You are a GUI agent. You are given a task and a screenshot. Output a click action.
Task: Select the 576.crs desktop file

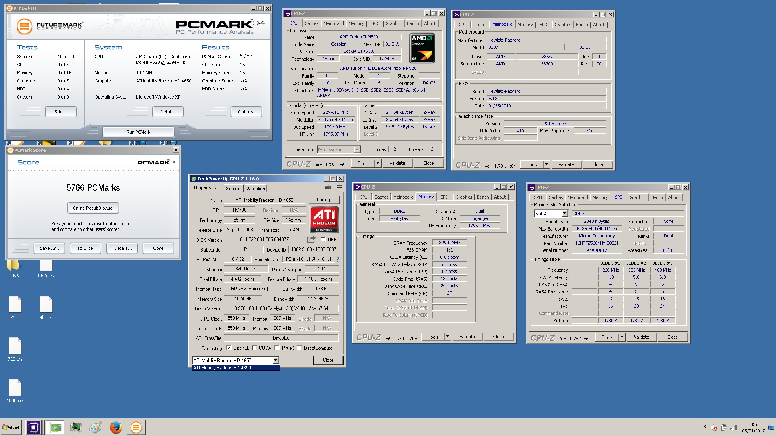point(15,308)
